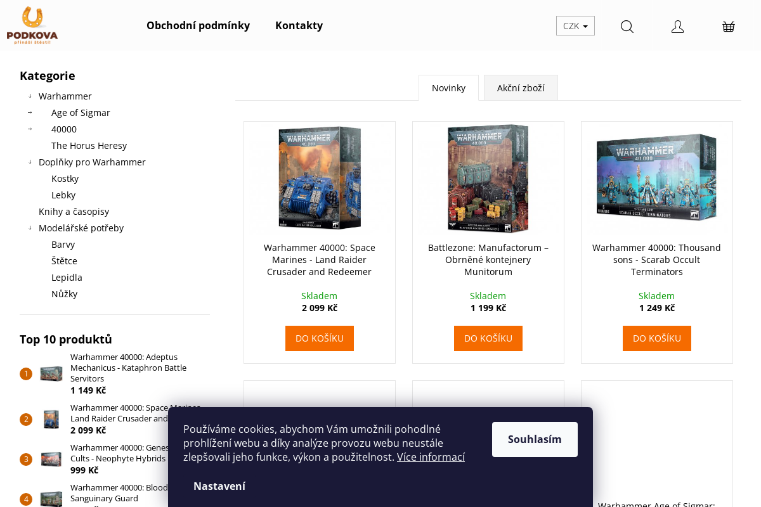Open Obchodní podmínky menu item
Screen dimensions: 761x507
198,25
